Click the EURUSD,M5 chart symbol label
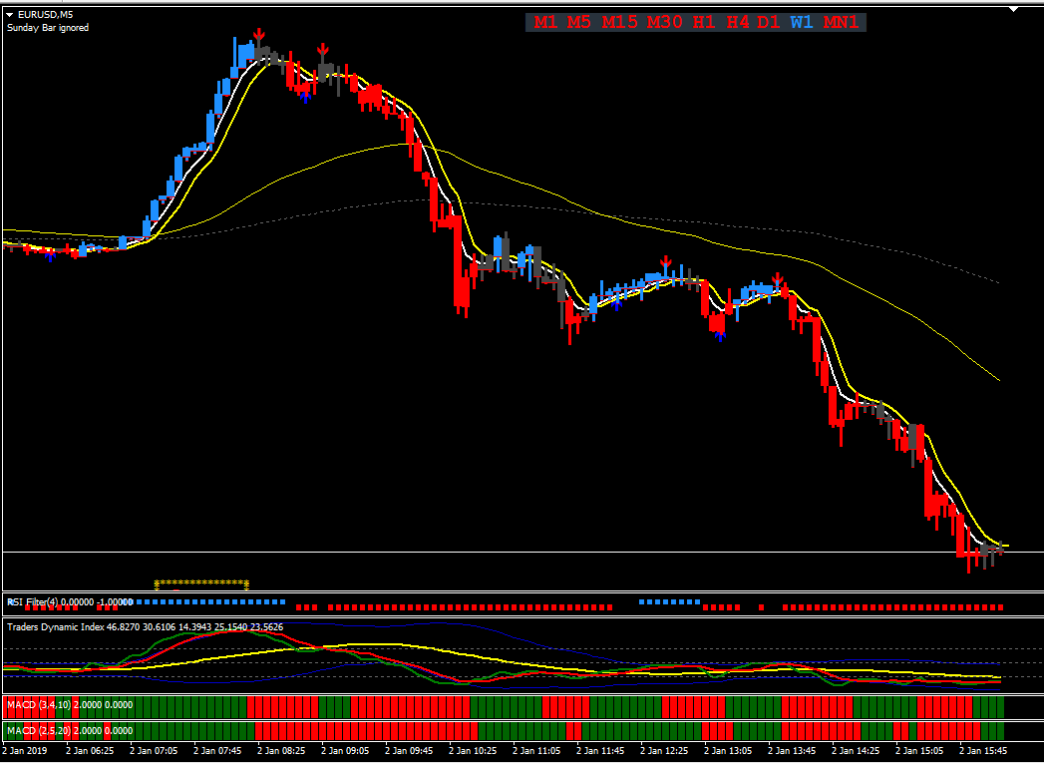Viewport: 1044px width, 764px height. point(45,14)
